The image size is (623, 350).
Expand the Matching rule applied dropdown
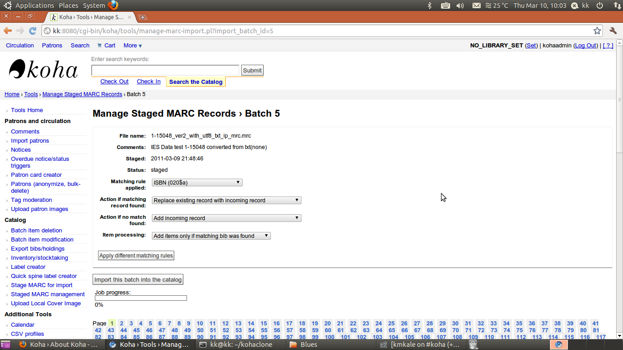[197, 183]
